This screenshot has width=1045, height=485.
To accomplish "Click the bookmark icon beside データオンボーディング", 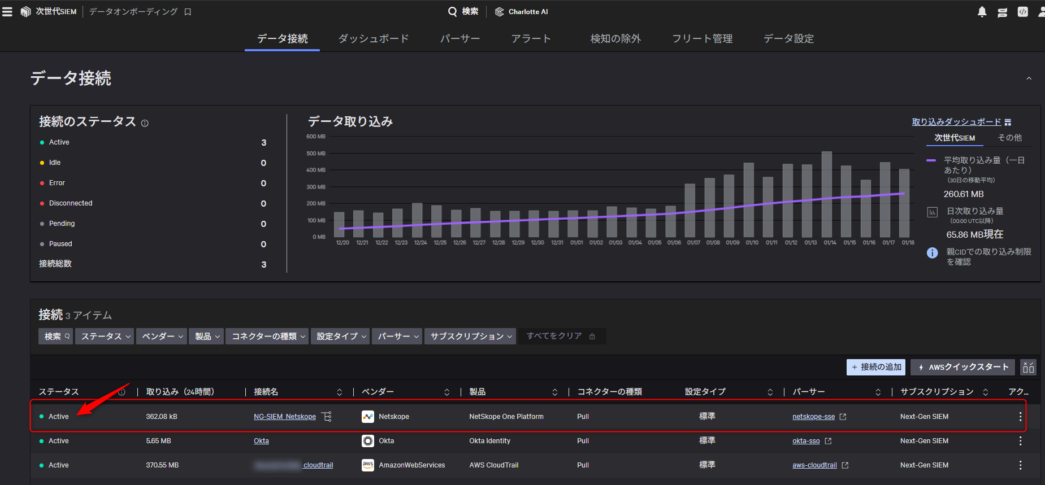I will pos(188,12).
